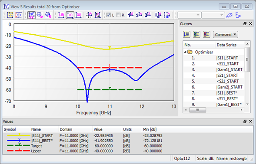Open the first empty toolbar combo box

pyautogui.click(x=189, y=15)
